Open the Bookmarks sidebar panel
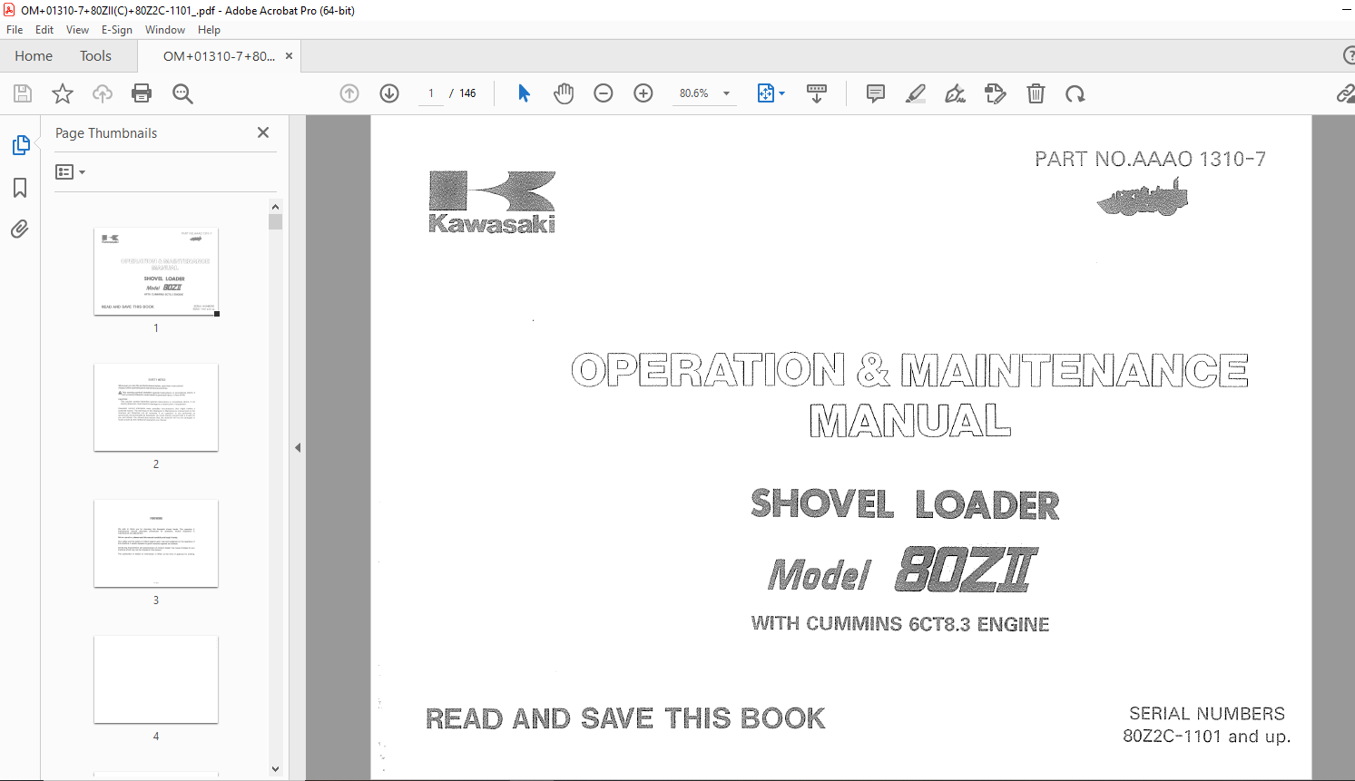Screen dimensions: 1355x781 (x=20, y=188)
